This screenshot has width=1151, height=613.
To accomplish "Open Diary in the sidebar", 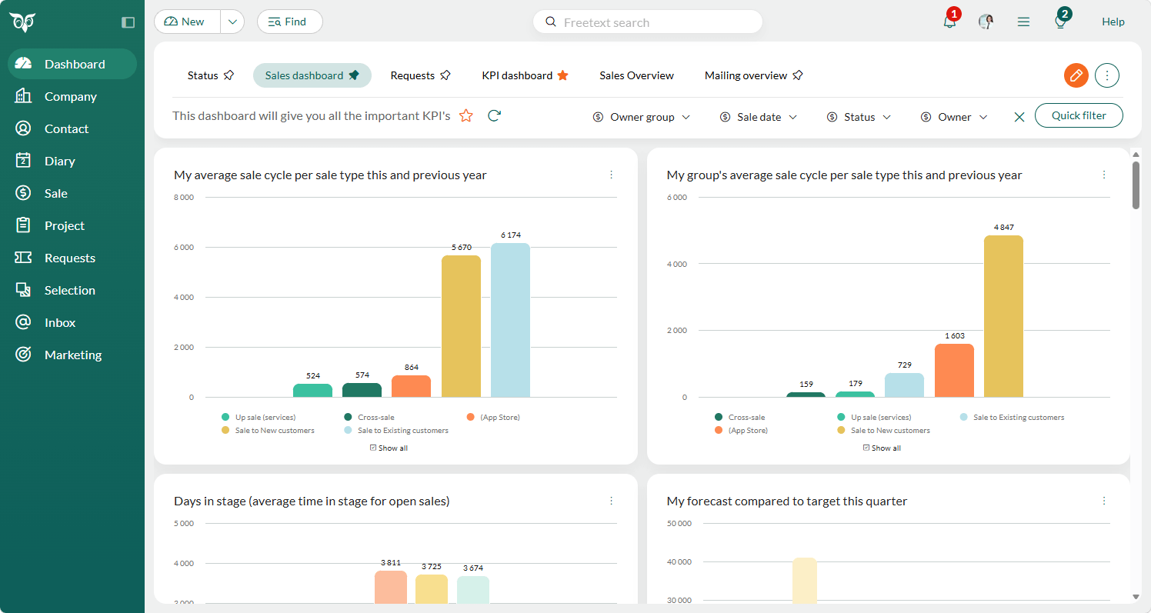I will [x=72, y=161].
